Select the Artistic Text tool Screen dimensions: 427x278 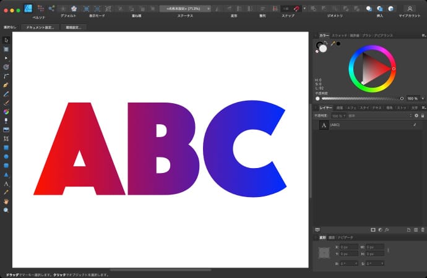[6, 183]
